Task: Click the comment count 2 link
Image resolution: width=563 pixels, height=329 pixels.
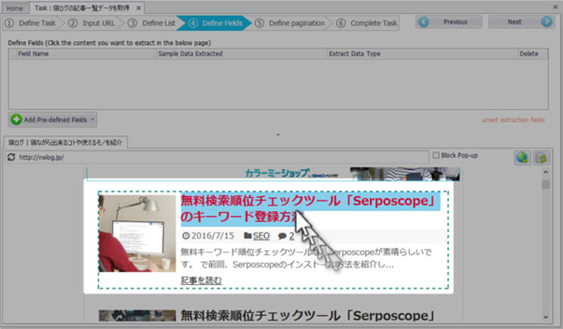Action: 291,236
